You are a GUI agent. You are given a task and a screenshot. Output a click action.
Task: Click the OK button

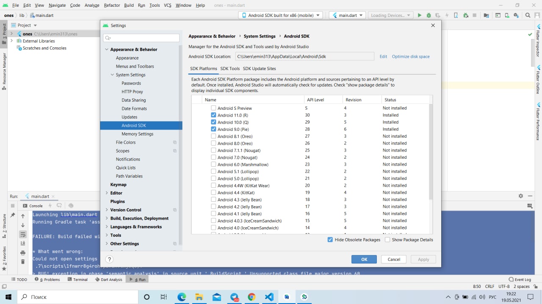point(364,259)
